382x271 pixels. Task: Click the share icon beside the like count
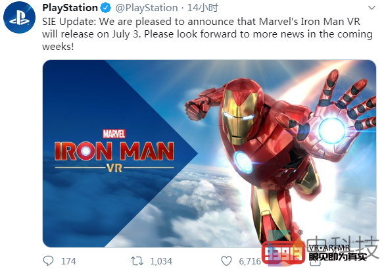tap(314, 262)
